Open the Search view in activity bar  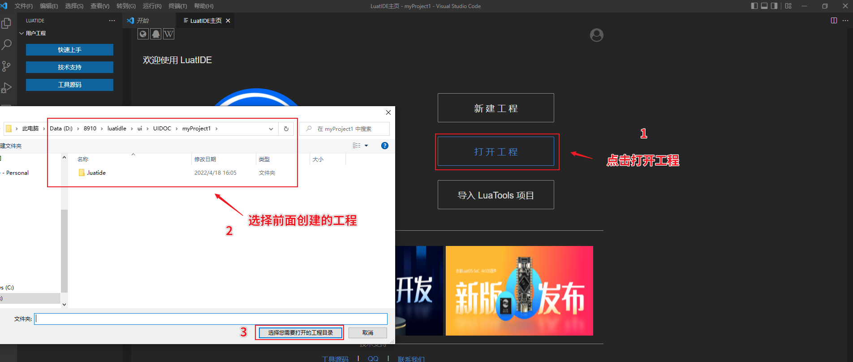[6, 45]
